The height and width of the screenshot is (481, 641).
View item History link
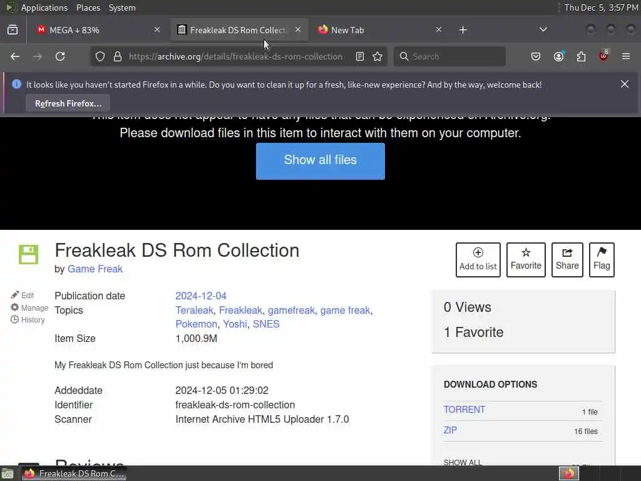point(28,320)
